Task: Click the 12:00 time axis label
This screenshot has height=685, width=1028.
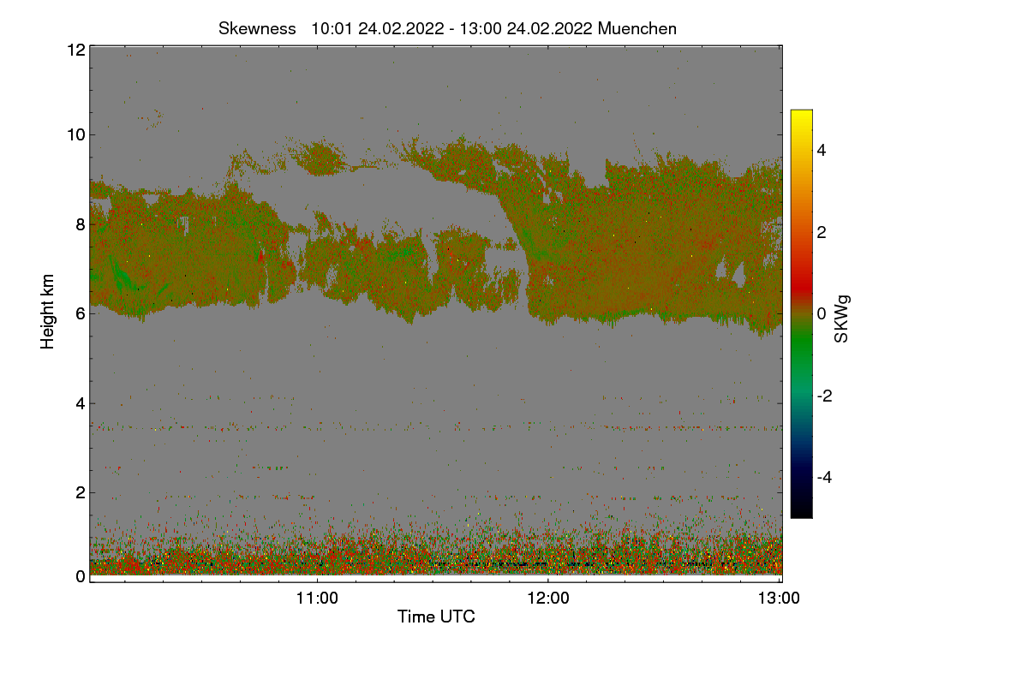Action: click(548, 599)
